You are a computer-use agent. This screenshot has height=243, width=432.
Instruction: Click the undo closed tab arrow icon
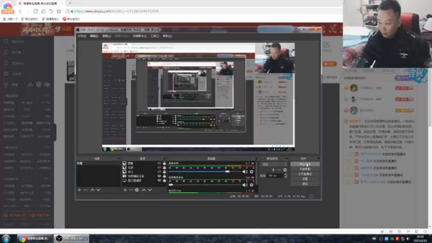click(x=51, y=11)
